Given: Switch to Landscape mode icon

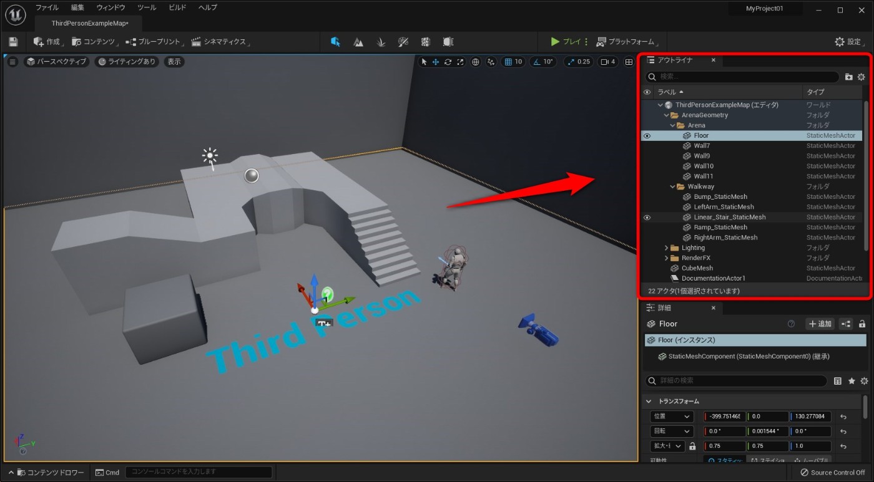Looking at the screenshot, I should (358, 42).
